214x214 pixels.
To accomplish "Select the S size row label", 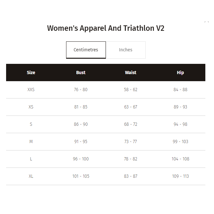I will [x=31, y=124].
